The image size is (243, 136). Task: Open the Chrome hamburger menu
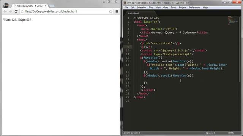point(117,11)
